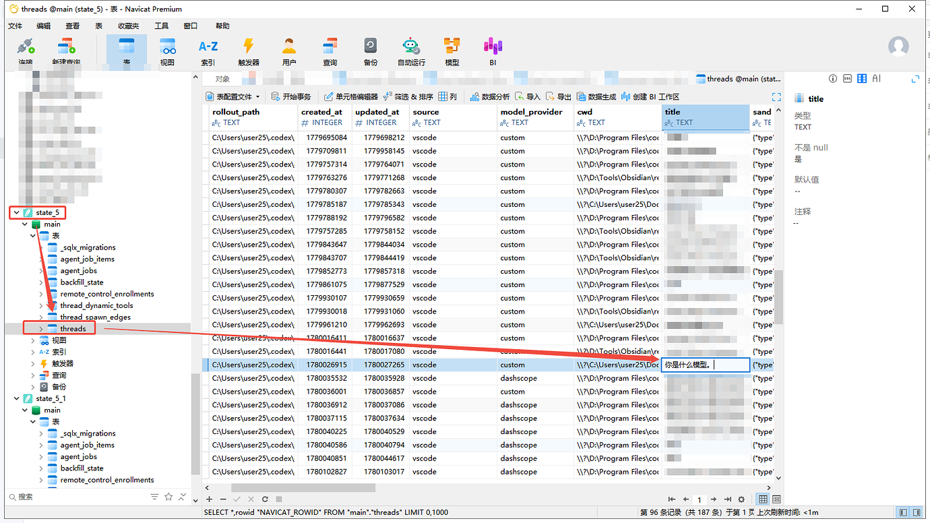Click the add record plus button
The image size is (930, 523).
(209, 499)
